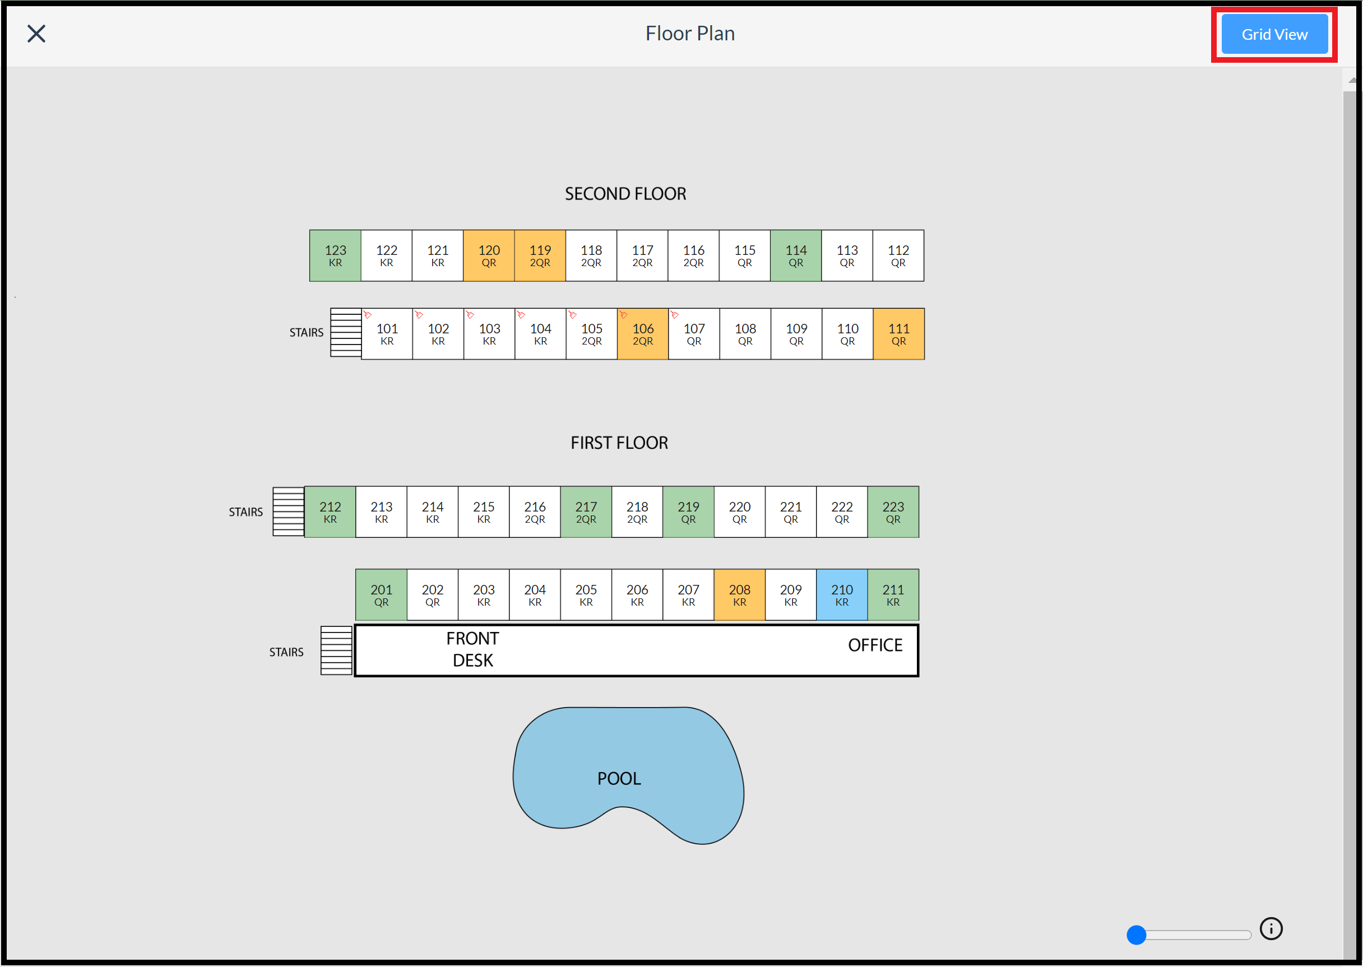Open the info icon at bottom right

[x=1272, y=928]
